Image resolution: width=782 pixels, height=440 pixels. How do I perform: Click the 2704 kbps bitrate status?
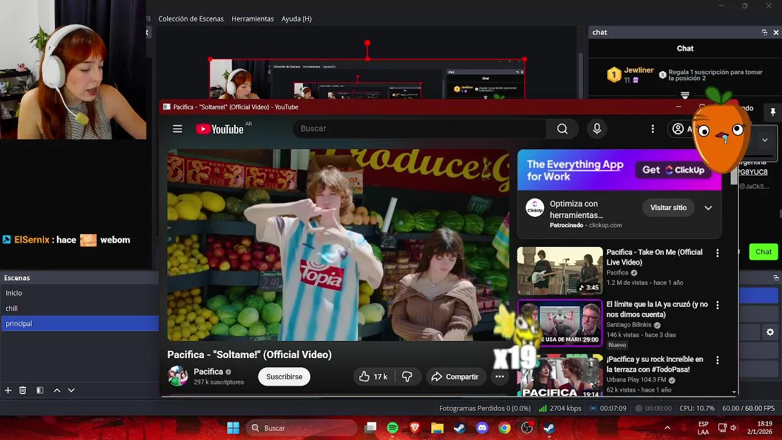[x=560, y=408]
